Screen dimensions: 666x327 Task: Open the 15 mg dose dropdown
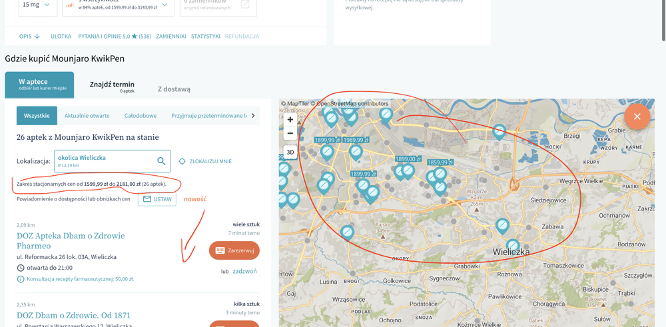click(x=38, y=5)
